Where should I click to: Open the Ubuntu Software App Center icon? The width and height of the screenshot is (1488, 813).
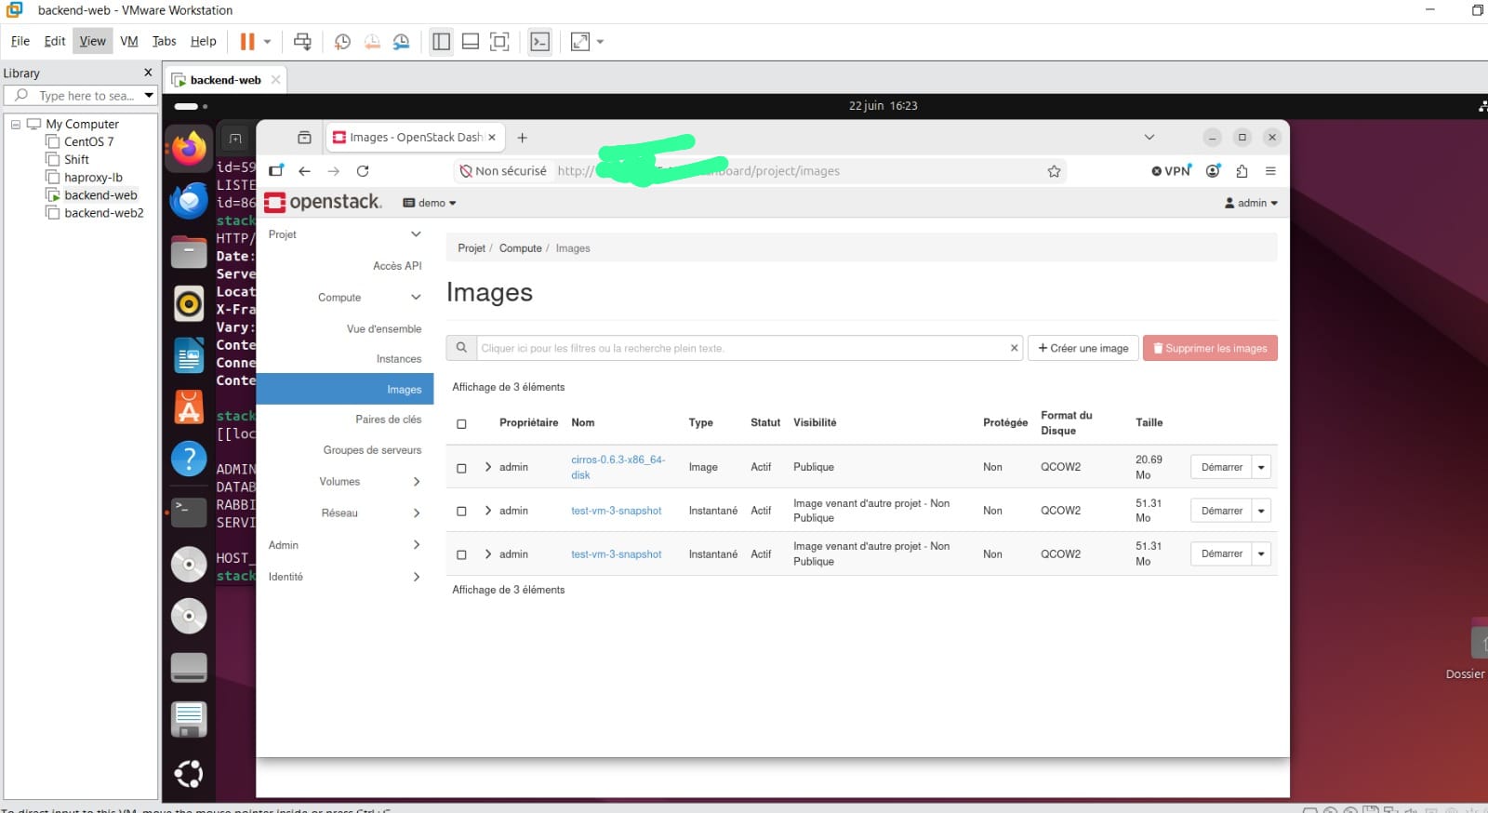189,407
